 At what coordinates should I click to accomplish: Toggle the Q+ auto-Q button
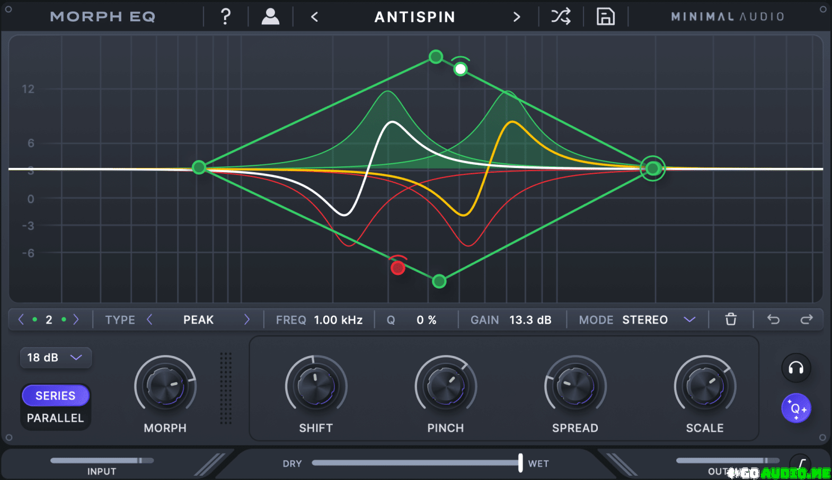point(796,408)
